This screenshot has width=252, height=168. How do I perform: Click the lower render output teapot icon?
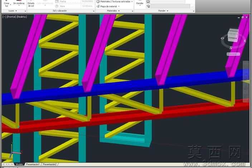[148, 6]
